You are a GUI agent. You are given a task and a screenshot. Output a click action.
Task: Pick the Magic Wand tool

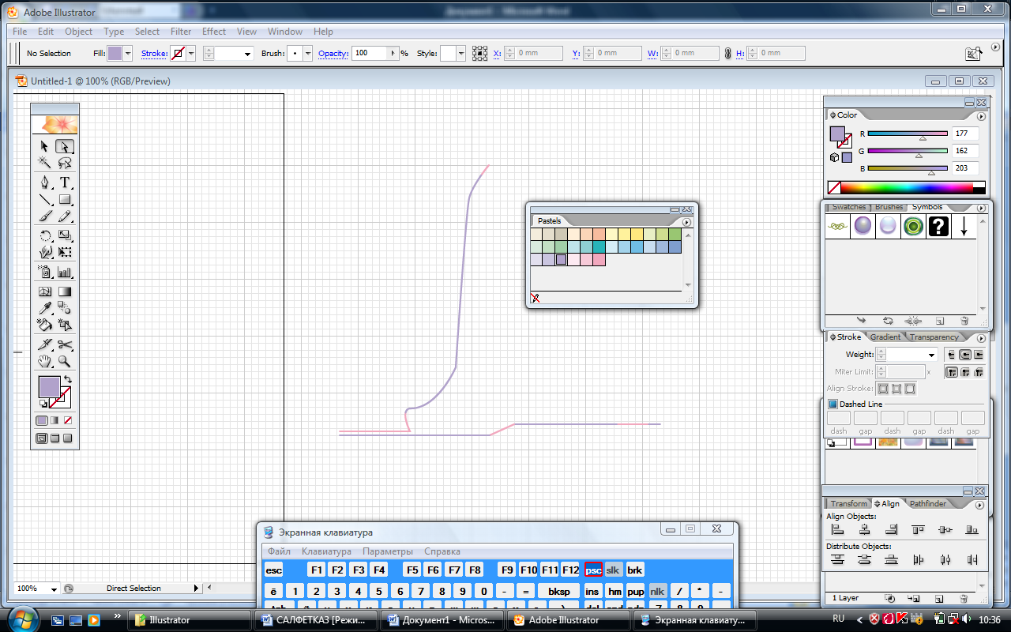click(x=45, y=164)
